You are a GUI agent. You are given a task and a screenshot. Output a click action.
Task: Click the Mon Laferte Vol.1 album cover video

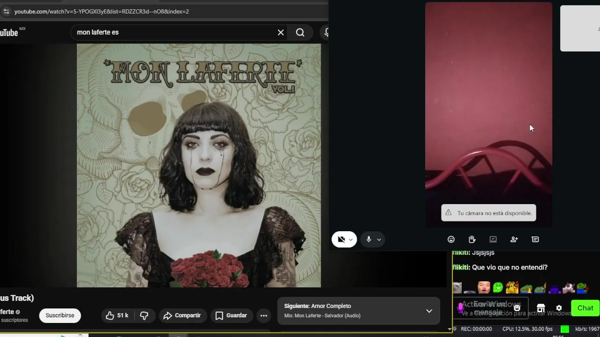[x=199, y=165]
